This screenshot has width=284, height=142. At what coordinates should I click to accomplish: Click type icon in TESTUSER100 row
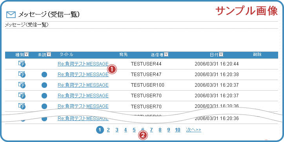point(22,85)
